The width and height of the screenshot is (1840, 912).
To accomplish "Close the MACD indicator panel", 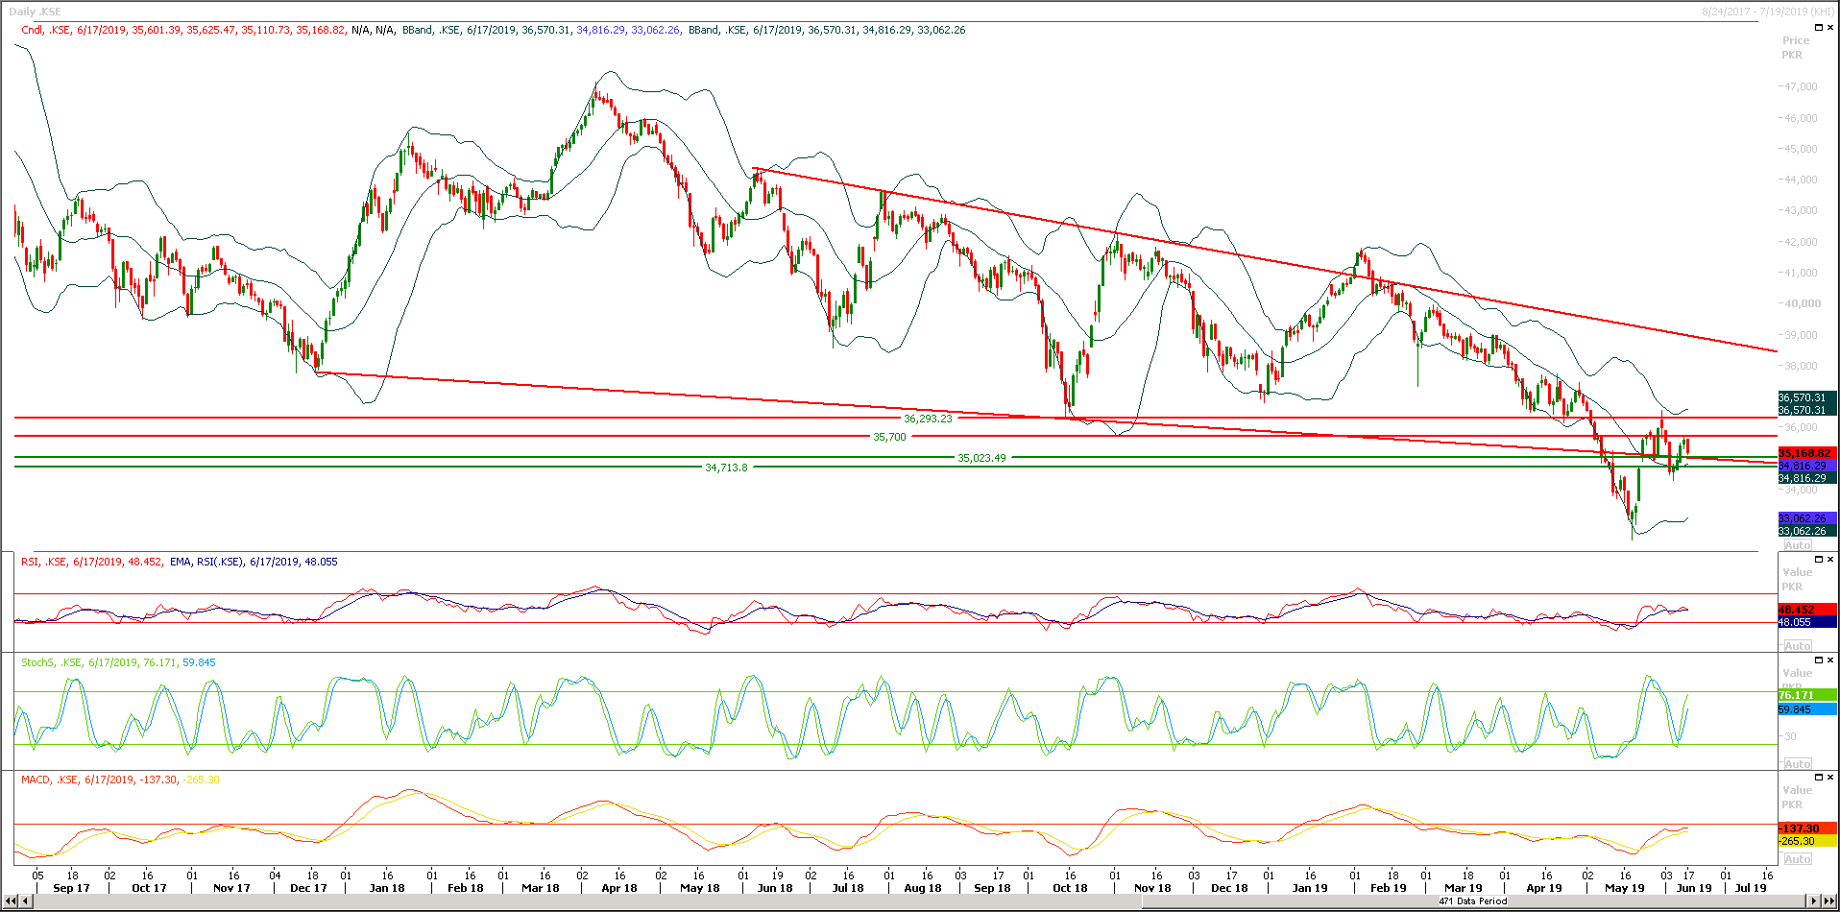I will 1829,779.
